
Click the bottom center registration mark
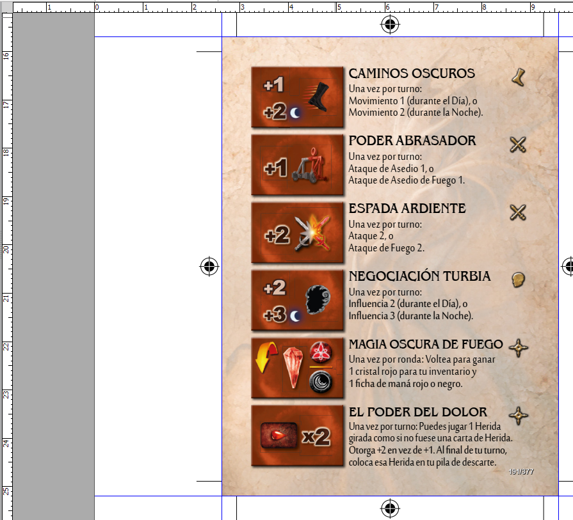click(390, 508)
